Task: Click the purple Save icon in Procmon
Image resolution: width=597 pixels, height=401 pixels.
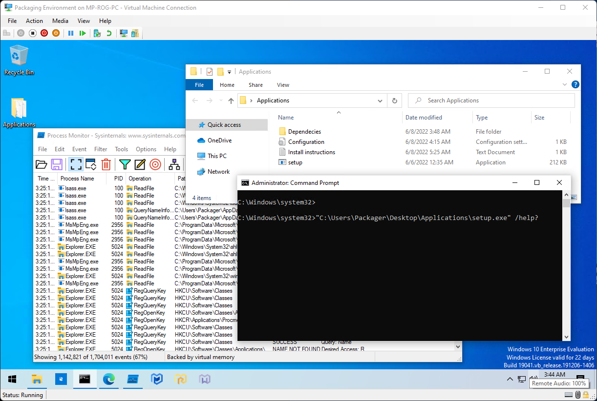Action: point(57,164)
